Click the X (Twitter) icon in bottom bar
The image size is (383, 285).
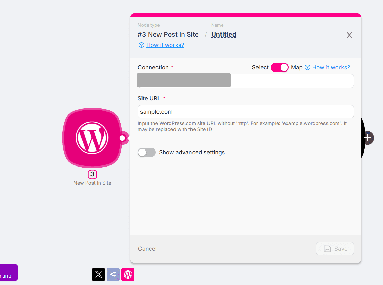(x=98, y=274)
